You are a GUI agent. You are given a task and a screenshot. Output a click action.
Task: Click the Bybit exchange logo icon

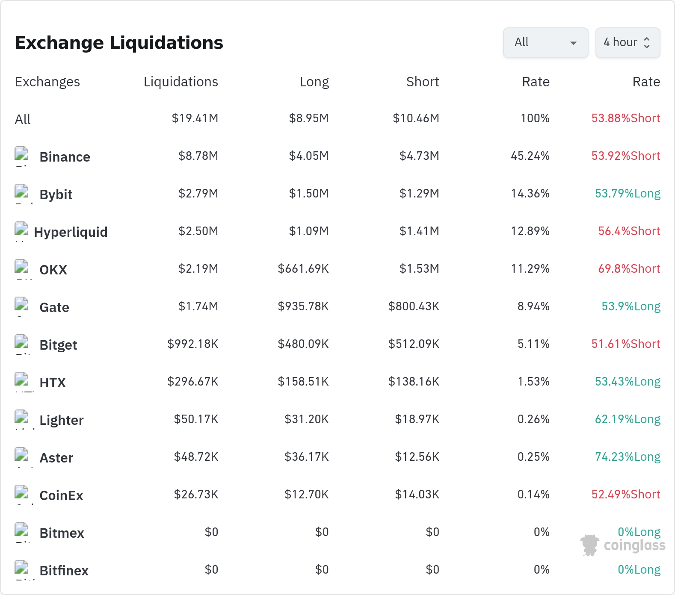[22, 194]
